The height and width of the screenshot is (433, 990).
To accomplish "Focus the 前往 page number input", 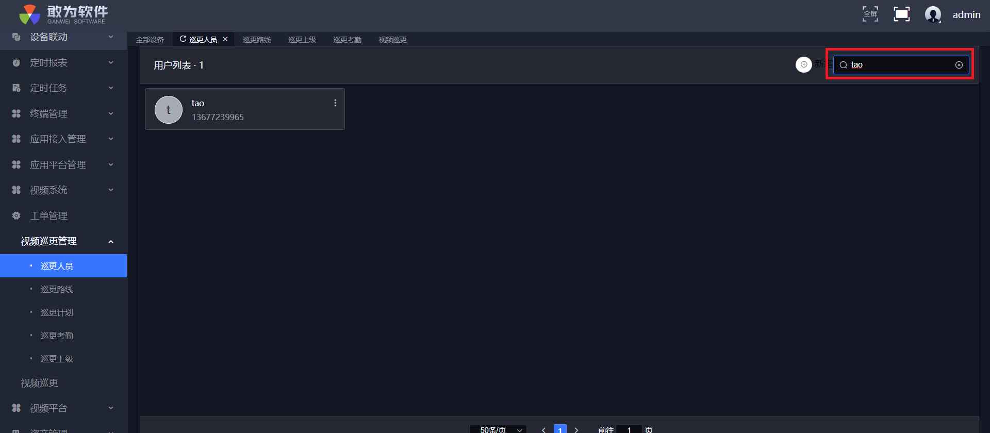I will point(629,429).
